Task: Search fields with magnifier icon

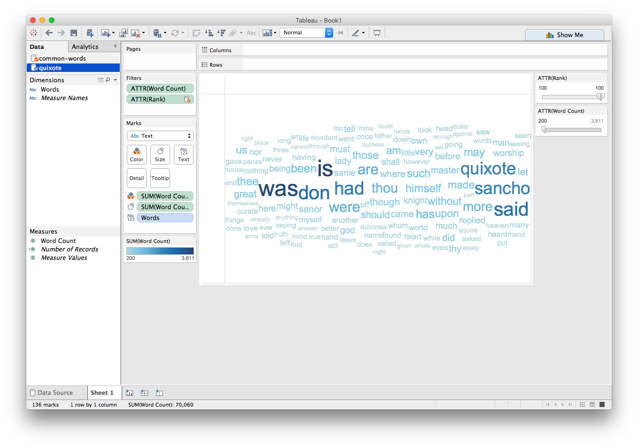Action: [x=108, y=80]
